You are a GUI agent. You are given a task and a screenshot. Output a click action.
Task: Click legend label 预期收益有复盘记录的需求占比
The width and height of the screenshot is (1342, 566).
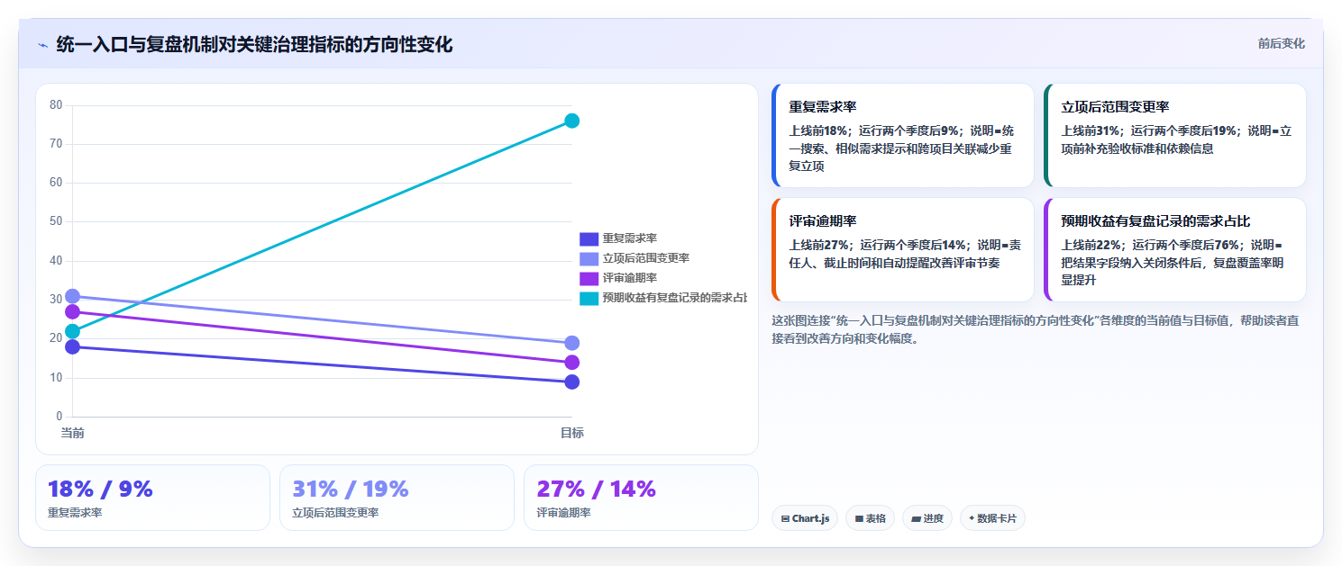click(x=674, y=298)
